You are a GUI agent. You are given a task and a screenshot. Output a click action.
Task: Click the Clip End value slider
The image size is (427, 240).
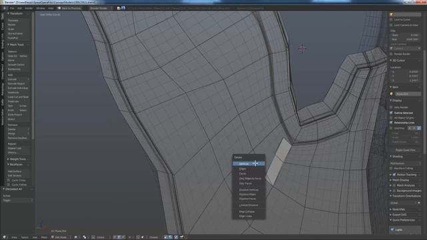pyautogui.click(x=405, y=39)
